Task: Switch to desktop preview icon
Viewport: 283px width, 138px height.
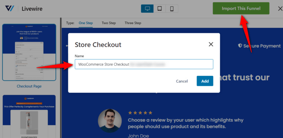Action: pyautogui.click(x=147, y=9)
